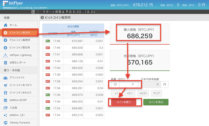
Task: Click the BUY badge on 693,054 row
Action: click(48, 81)
